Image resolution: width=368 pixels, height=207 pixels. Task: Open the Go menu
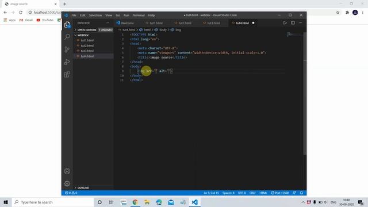[118, 16]
